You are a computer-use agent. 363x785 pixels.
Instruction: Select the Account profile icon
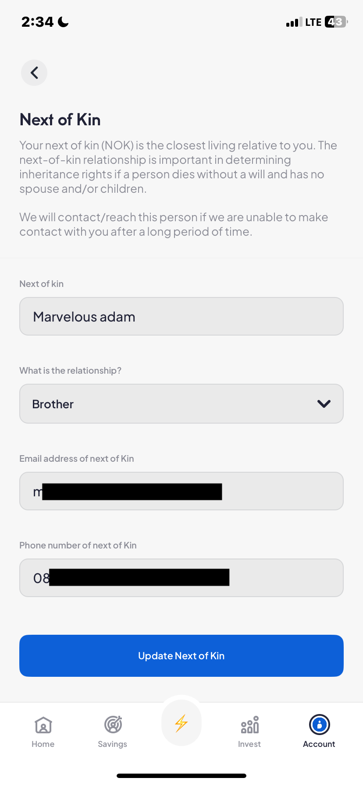point(319,725)
